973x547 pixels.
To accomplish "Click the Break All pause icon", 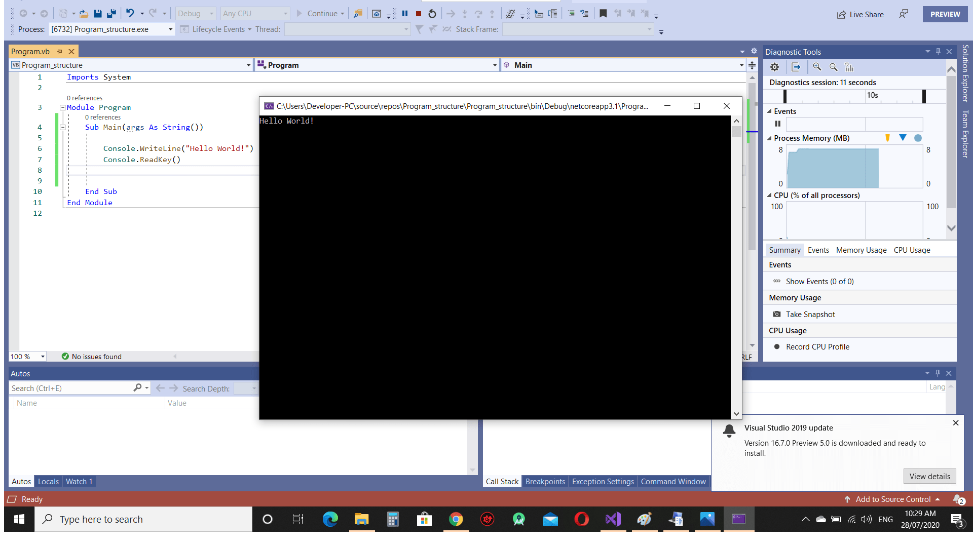I will [x=405, y=14].
